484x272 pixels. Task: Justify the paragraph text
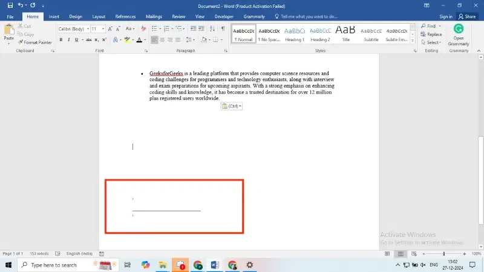pos(178,40)
